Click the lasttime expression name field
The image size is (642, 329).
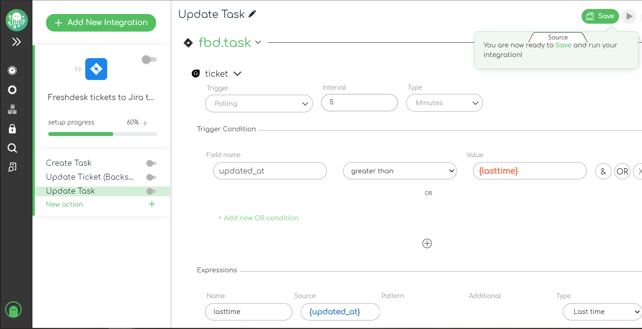coord(248,312)
